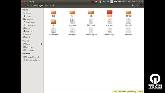
Task: Switch to list view
Action: pos(138,5)
